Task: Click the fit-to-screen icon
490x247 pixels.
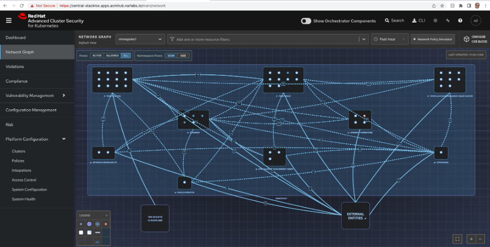Action: (x=458, y=239)
